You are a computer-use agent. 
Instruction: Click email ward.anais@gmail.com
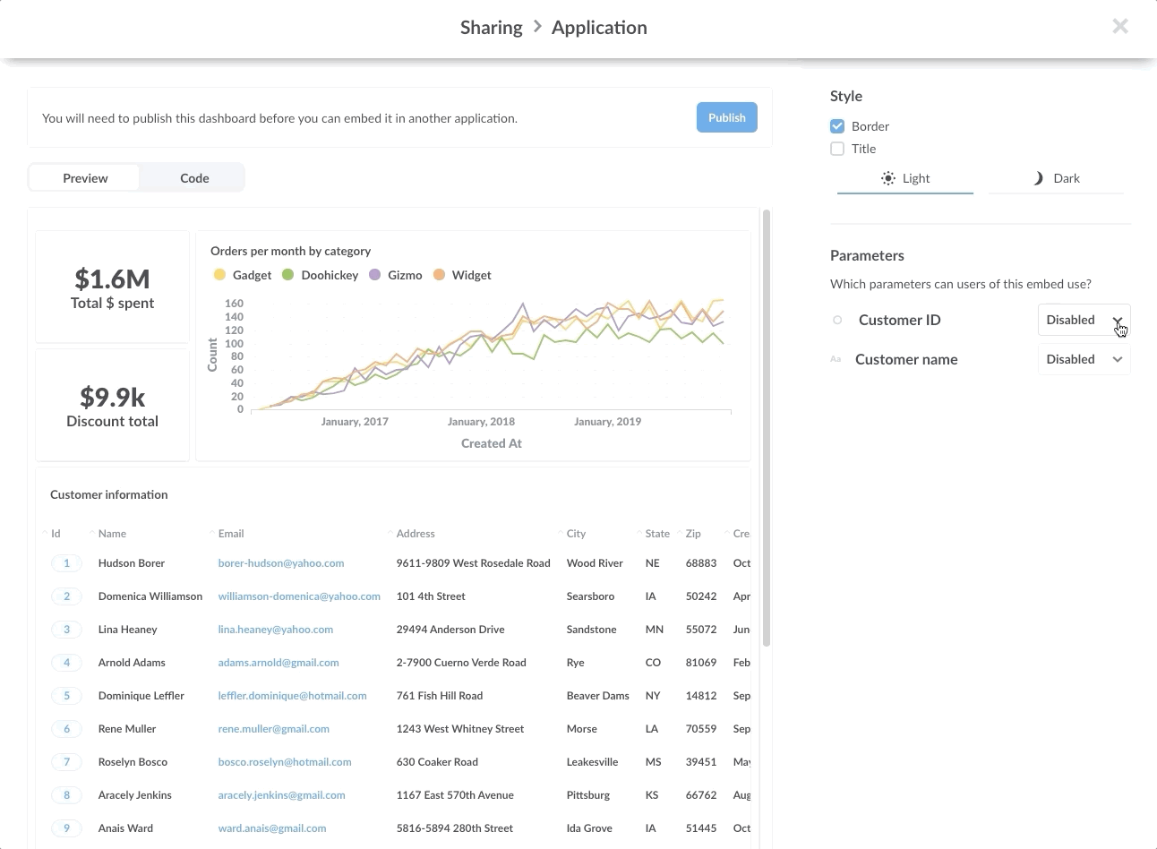click(272, 828)
